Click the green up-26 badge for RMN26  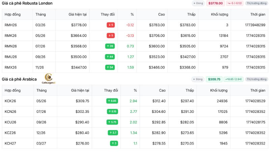tap(110, 46)
